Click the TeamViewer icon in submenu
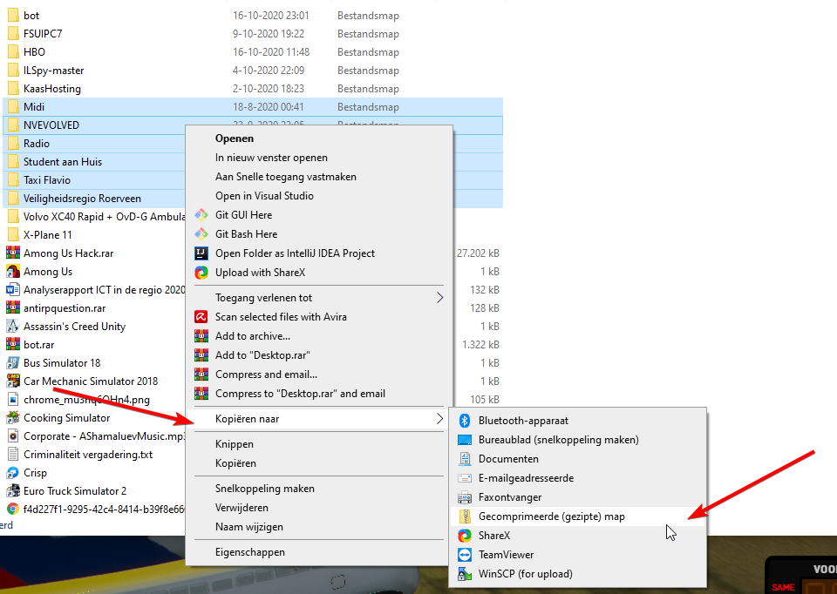This screenshot has height=594, width=837. coord(464,555)
